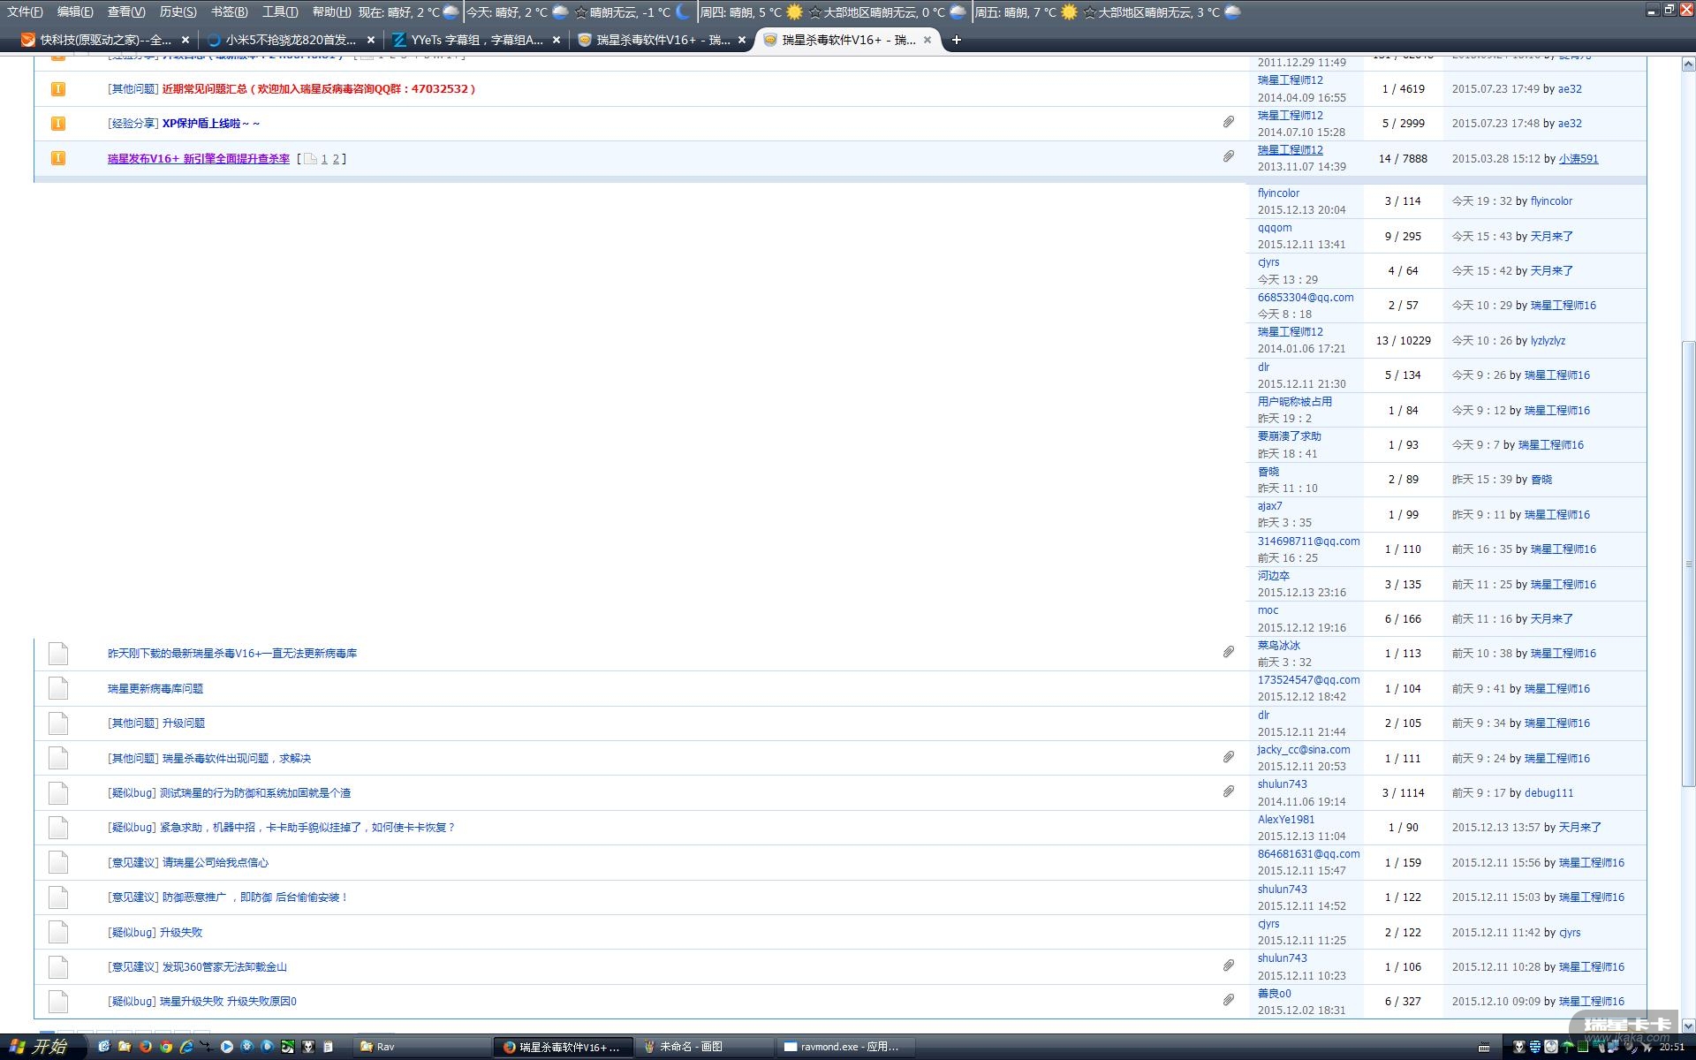The height and width of the screenshot is (1060, 1696).
Task: Open the 工具(T) tools menu
Action: pos(280,11)
